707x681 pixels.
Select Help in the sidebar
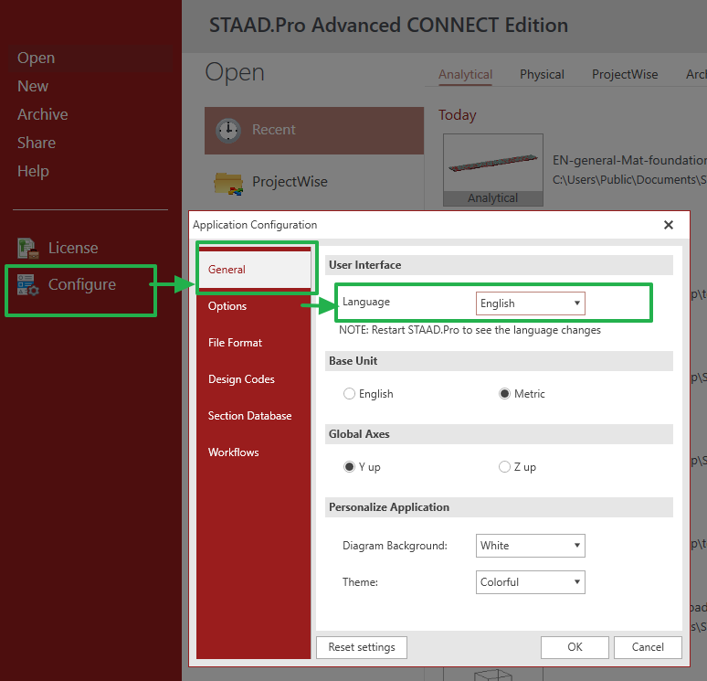point(34,172)
